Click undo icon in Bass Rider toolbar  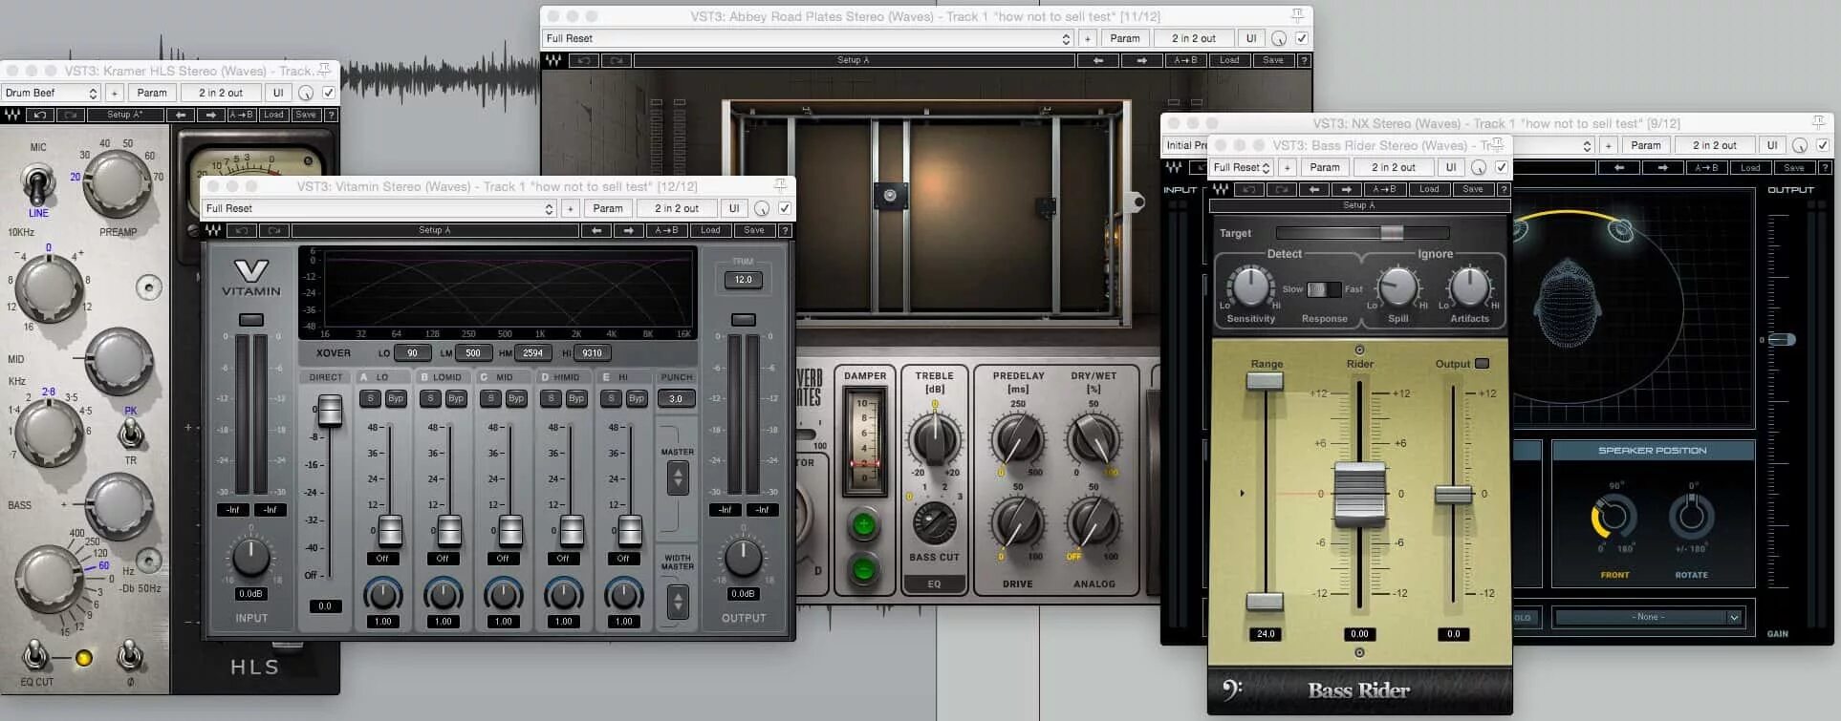(1248, 189)
